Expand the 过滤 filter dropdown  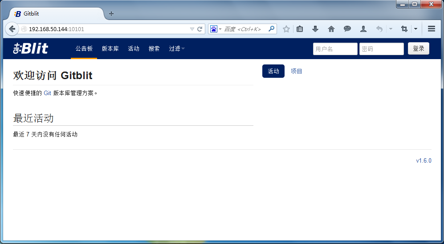coord(177,48)
